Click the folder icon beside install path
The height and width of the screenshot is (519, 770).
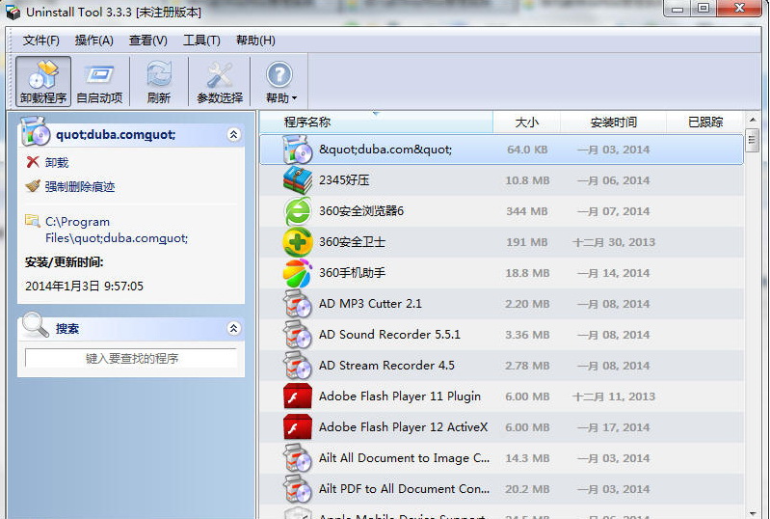[33, 221]
